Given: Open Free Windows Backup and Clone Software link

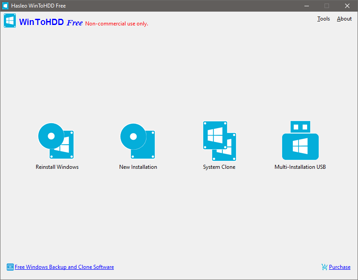Looking at the screenshot, I should [64, 267].
